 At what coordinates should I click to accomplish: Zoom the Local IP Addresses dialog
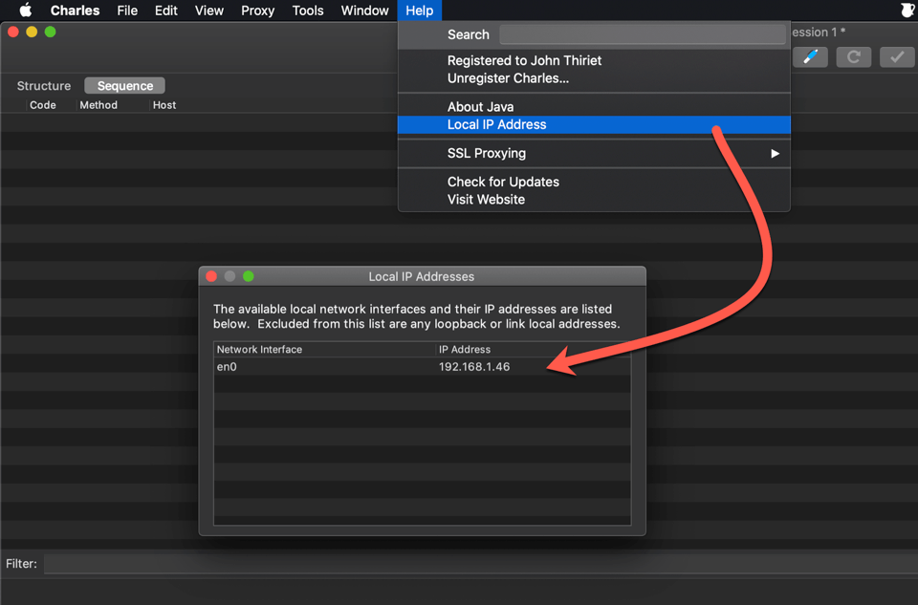click(249, 276)
